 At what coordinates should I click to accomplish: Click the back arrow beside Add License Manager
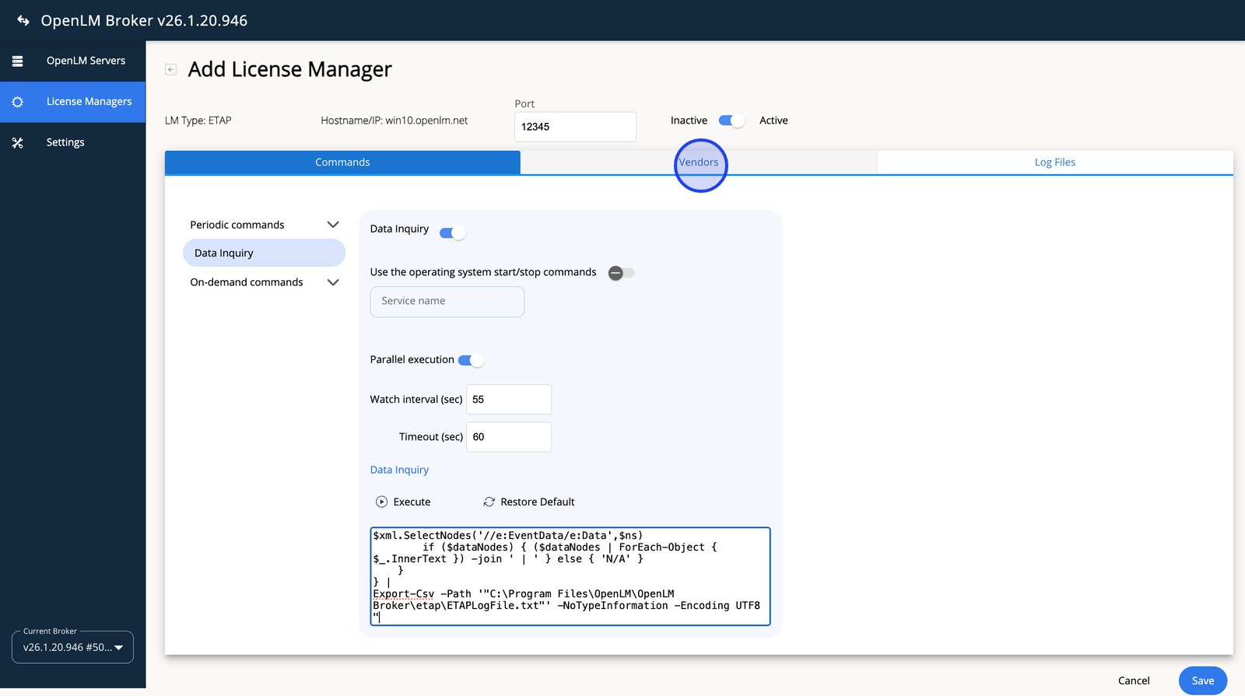tap(170, 69)
